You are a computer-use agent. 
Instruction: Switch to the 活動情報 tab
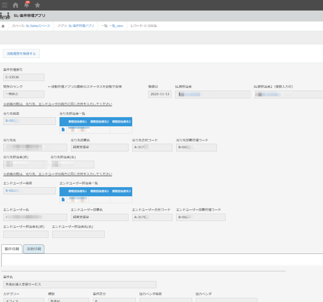point(34,249)
